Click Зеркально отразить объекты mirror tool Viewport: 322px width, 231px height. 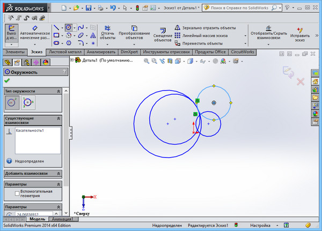204,28
